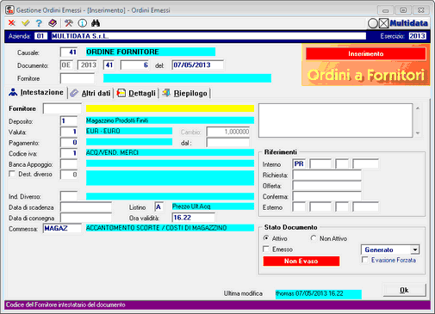This screenshot has height=314, width=435.
Task: Switch to the Intestazione tab
Action: point(36,93)
